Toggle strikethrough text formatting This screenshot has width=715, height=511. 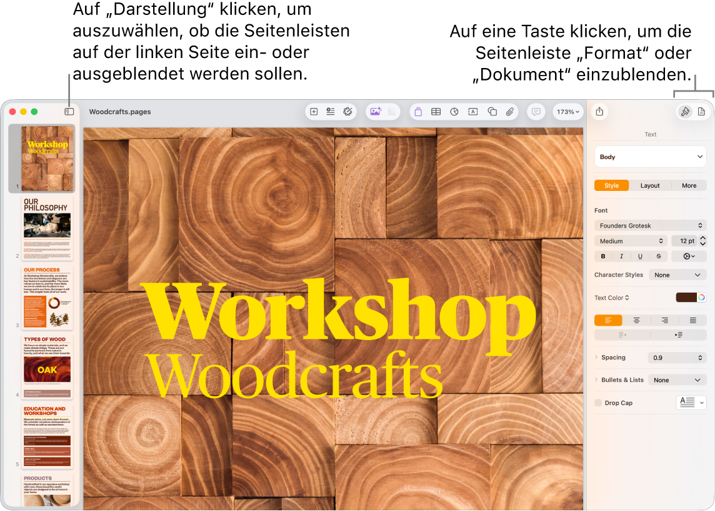[x=659, y=256]
